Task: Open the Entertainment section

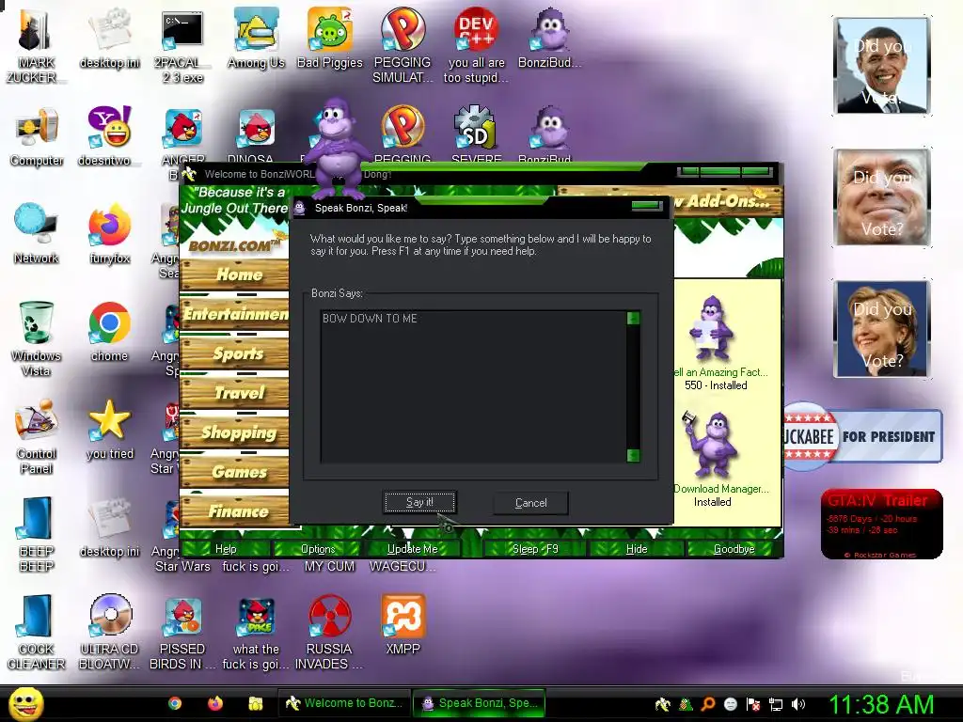Action: point(234,314)
